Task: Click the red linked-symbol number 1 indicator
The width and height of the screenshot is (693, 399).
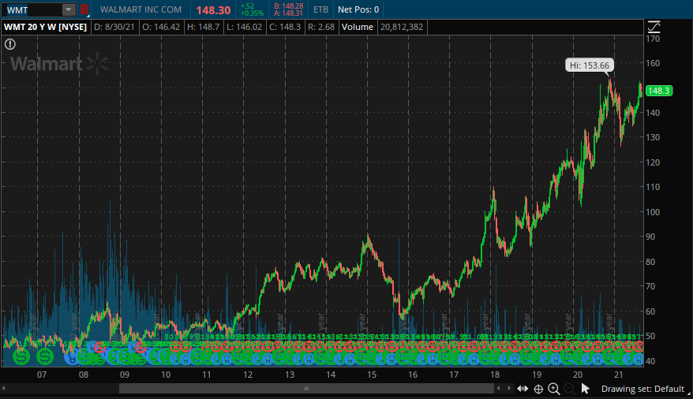Action: coord(84,9)
